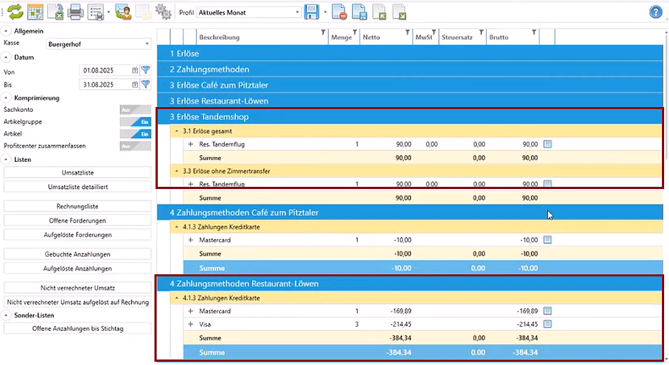Click the Excel export icon in toolbar
Image resolution: width=669 pixels, height=365 pixels.
(x=55, y=11)
